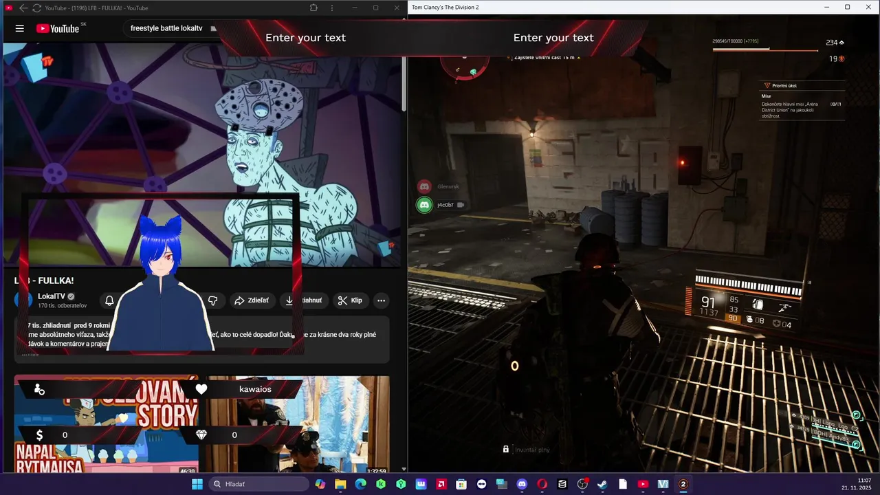Screen dimensions: 880x495
Task: Open the YouTube hamburger guide menu
Action: (x=19, y=28)
